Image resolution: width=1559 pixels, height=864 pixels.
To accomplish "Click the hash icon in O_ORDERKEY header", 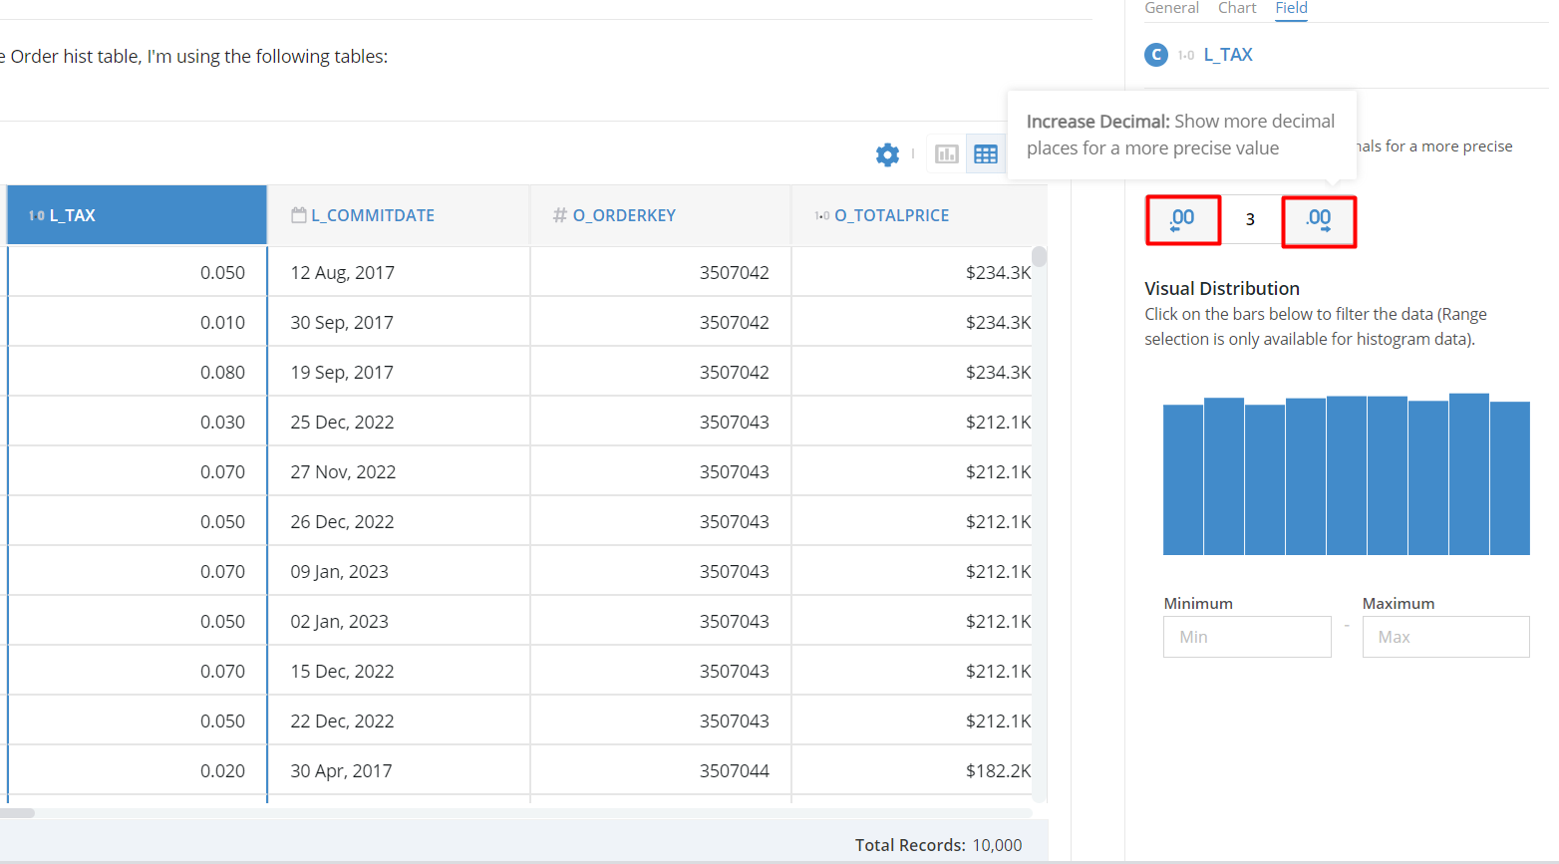I will [560, 215].
